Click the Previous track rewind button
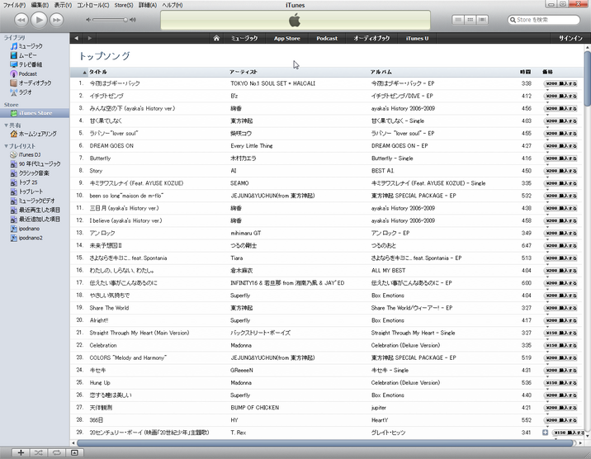Screen dimensions: 591x459 pyautogui.click(x=21, y=20)
